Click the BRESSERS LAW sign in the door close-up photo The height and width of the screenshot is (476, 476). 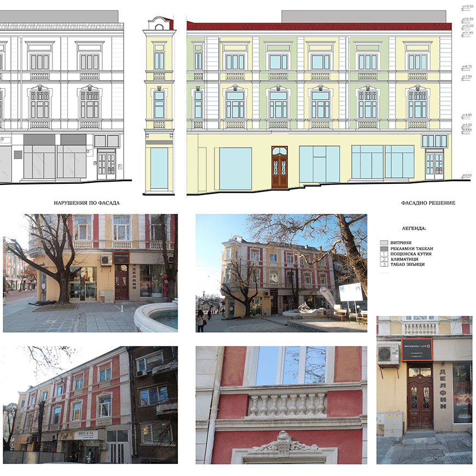[416, 349]
